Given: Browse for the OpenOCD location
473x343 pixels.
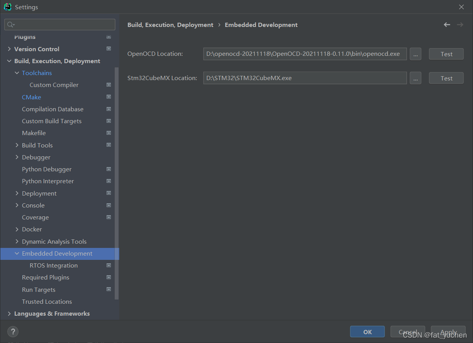Looking at the screenshot, I should point(415,54).
